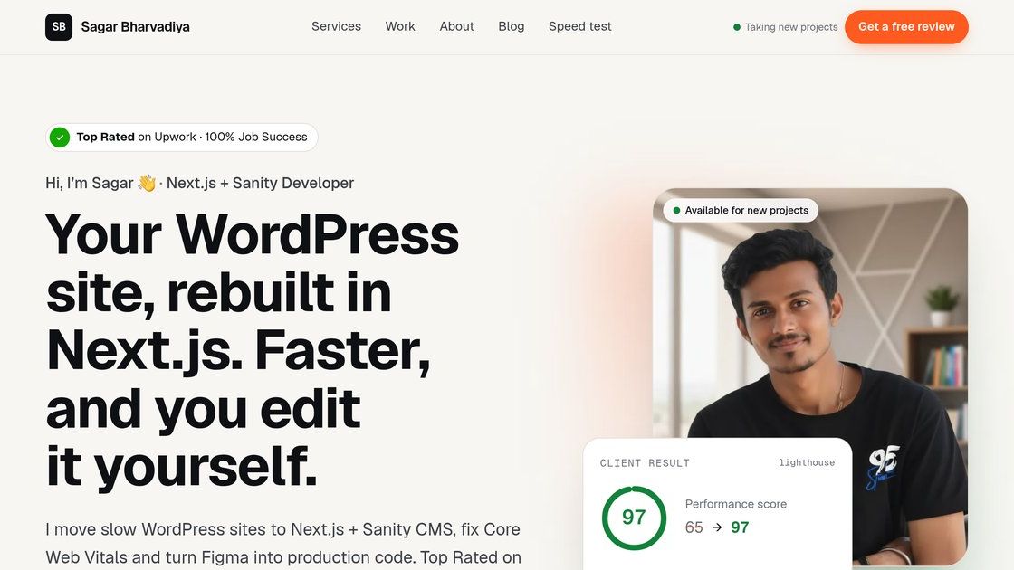This screenshot has width=1014, height=570.
Task: Select the Next.js + Sanity Developer subtitle
Action: 260,183
